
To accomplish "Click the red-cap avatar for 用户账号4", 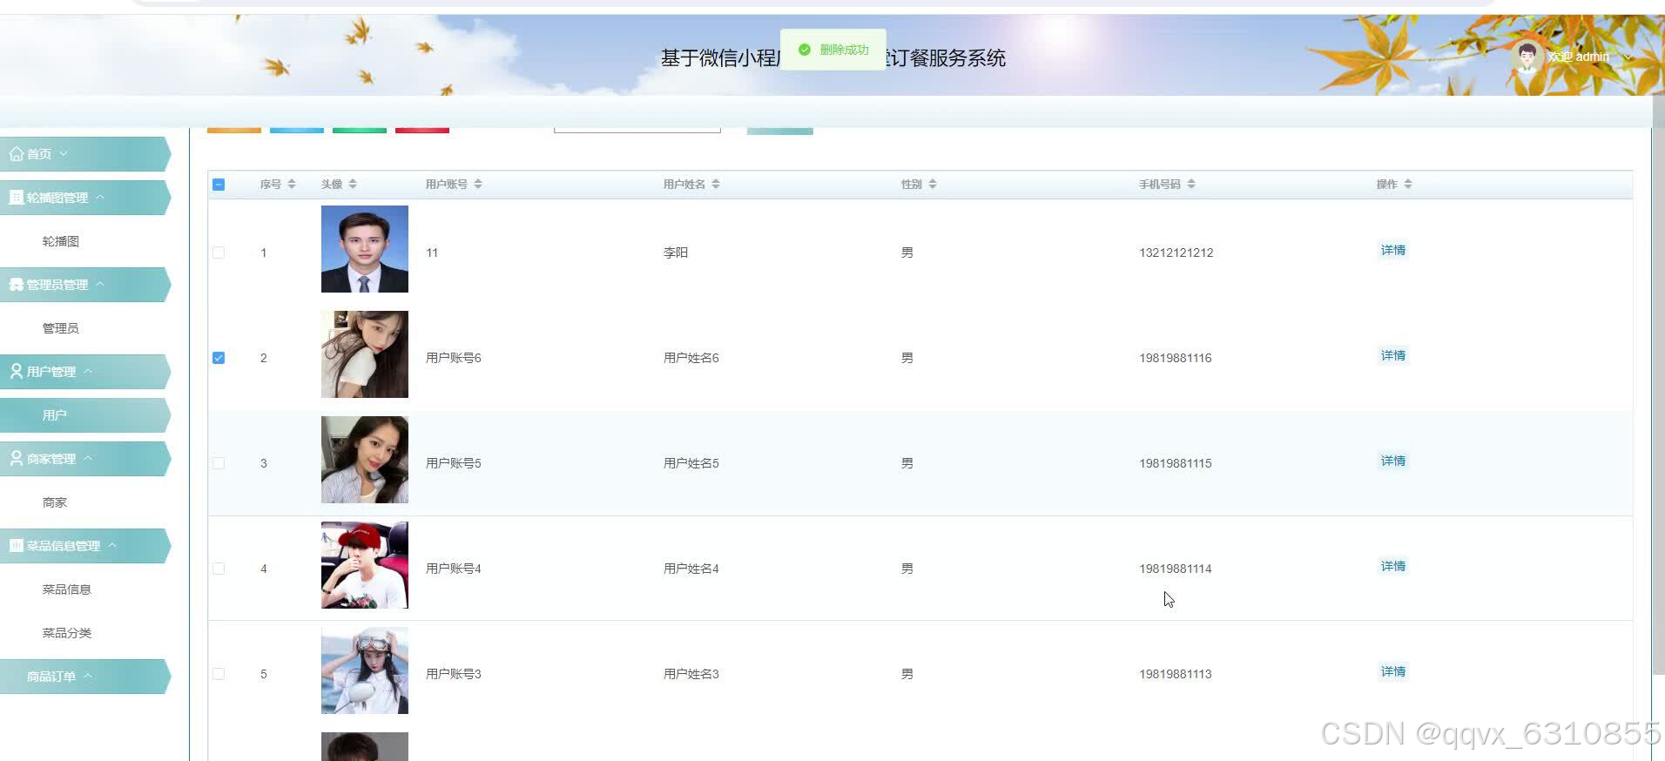I will click(365, 565).
